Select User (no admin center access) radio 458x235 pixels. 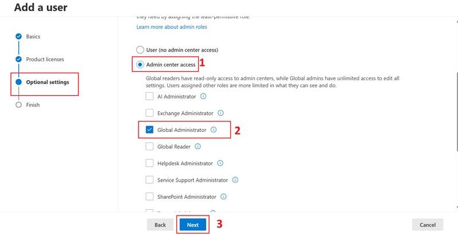click(x=140, y=50)
